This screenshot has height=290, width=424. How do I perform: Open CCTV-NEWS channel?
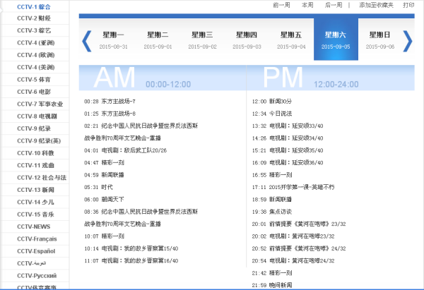tap(33, 226)
